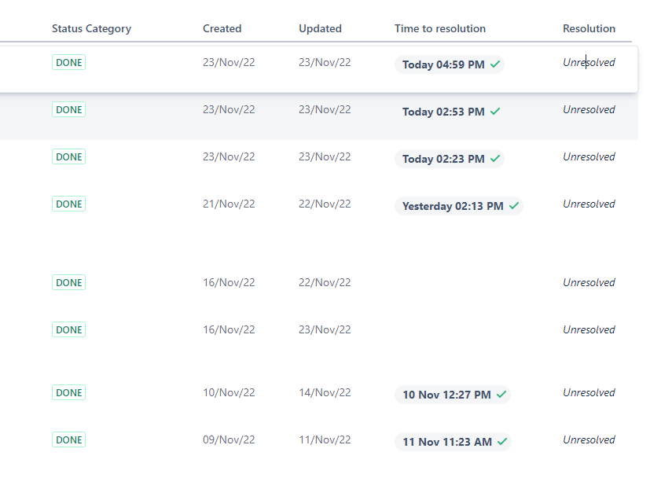
Task: Sort by Created column header
Action: point(222,28)
